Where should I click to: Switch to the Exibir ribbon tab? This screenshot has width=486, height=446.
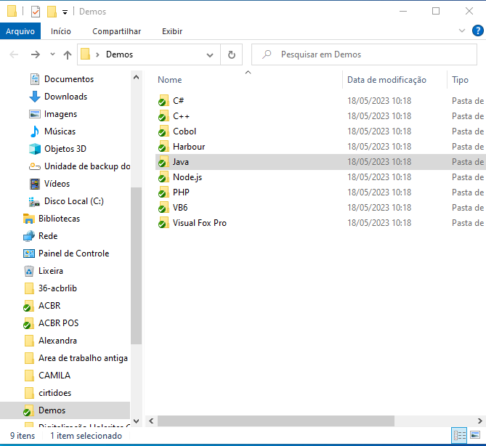tap(172, 31)
